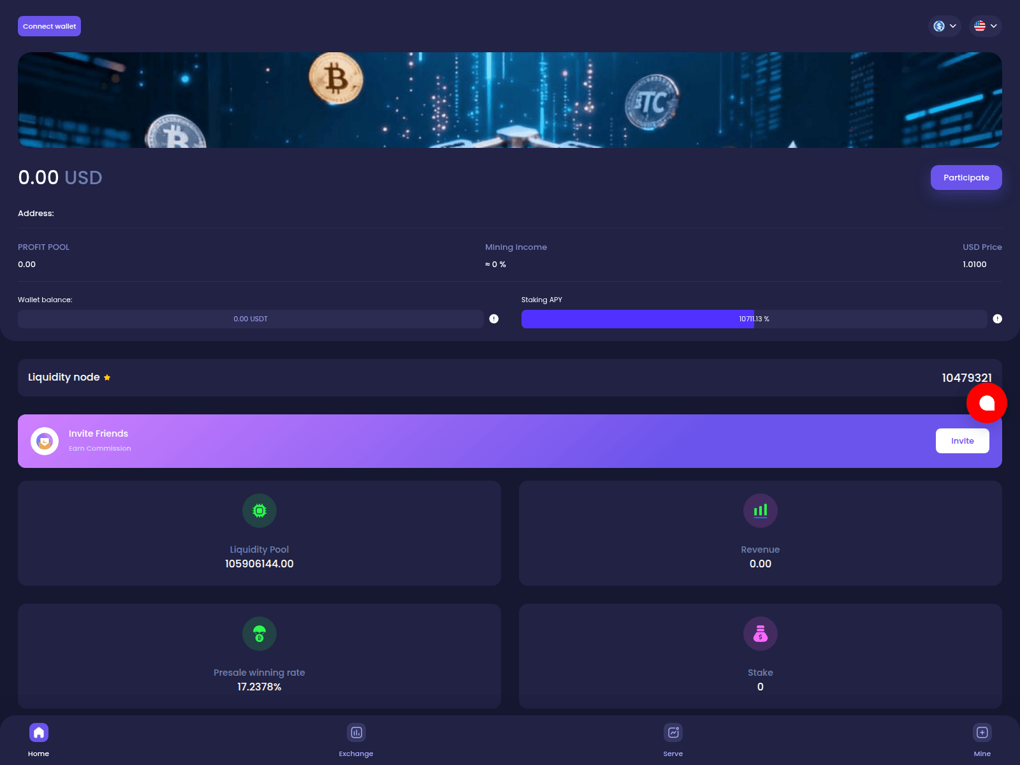1020x765 pixels.
Task: Click the Connect wallet button
Action: pos(49,26)
